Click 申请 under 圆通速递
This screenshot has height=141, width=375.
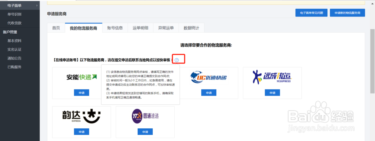click(145, 132)
